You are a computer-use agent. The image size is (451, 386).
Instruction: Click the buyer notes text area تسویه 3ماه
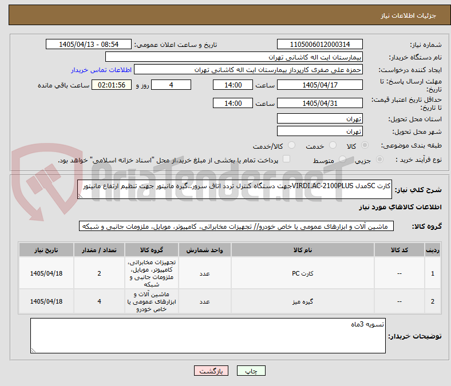coord(208,336)
